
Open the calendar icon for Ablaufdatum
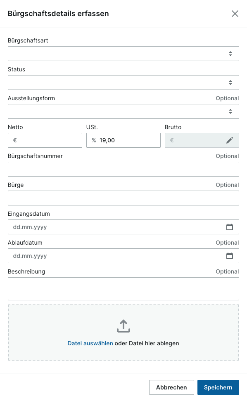[x=230, y=256]
